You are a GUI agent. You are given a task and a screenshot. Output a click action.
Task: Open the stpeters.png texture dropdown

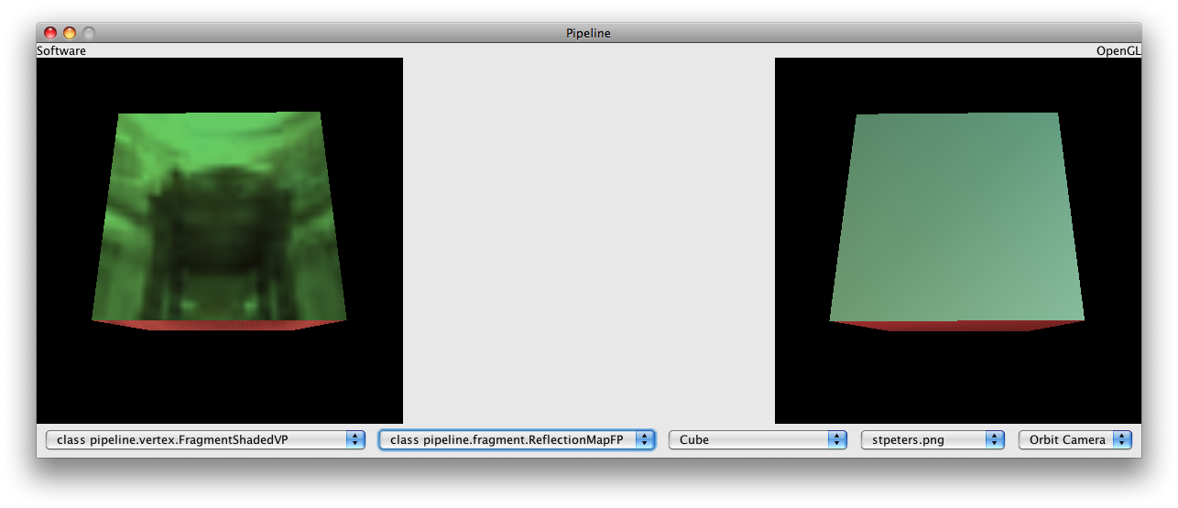coord(922,439)
